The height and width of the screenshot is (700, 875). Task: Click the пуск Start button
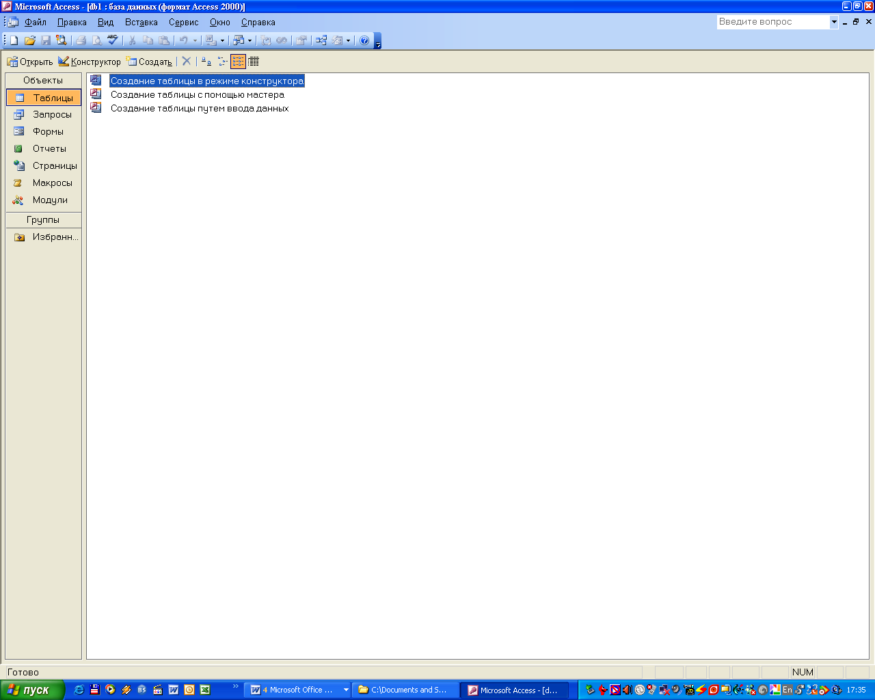(x=32, y=690)
